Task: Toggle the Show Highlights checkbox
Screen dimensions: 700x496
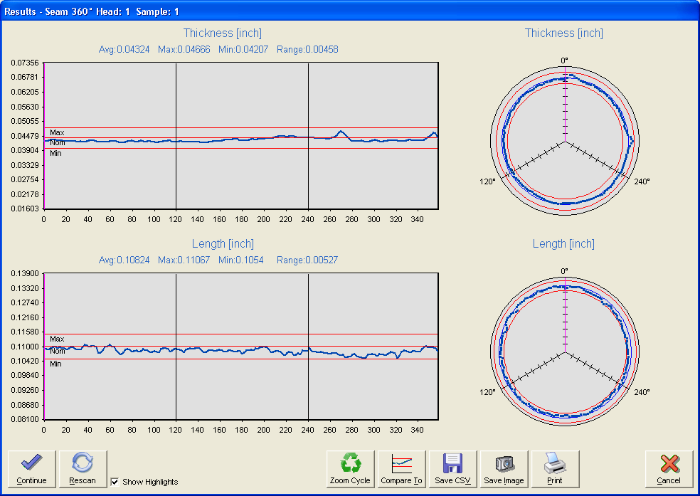Action: [115, 482]
